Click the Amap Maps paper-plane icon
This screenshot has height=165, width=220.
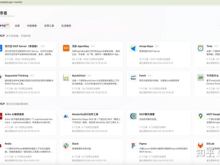click(133, 48)
